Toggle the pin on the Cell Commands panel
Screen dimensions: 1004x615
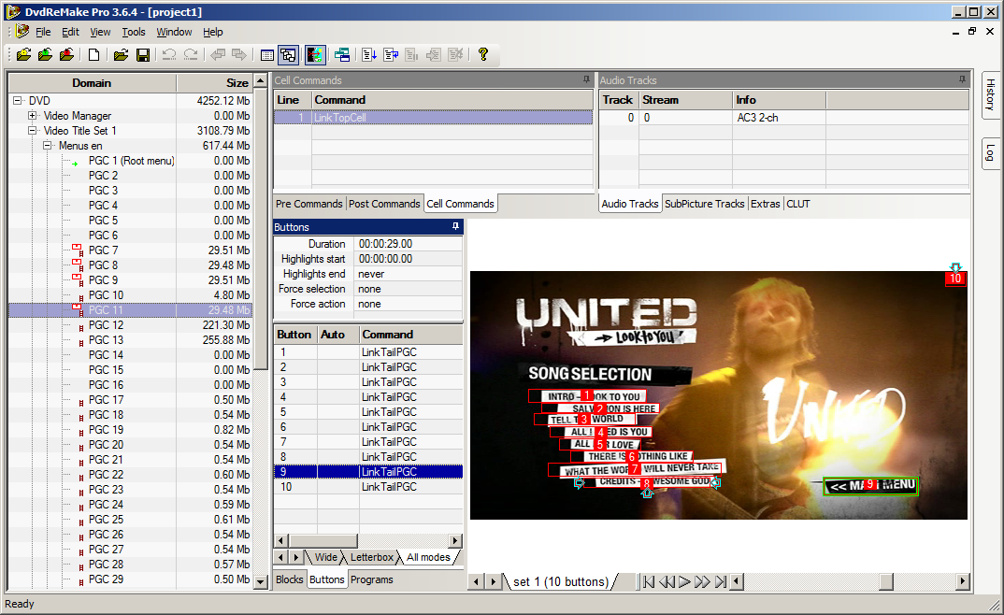[x=586, y=80]
